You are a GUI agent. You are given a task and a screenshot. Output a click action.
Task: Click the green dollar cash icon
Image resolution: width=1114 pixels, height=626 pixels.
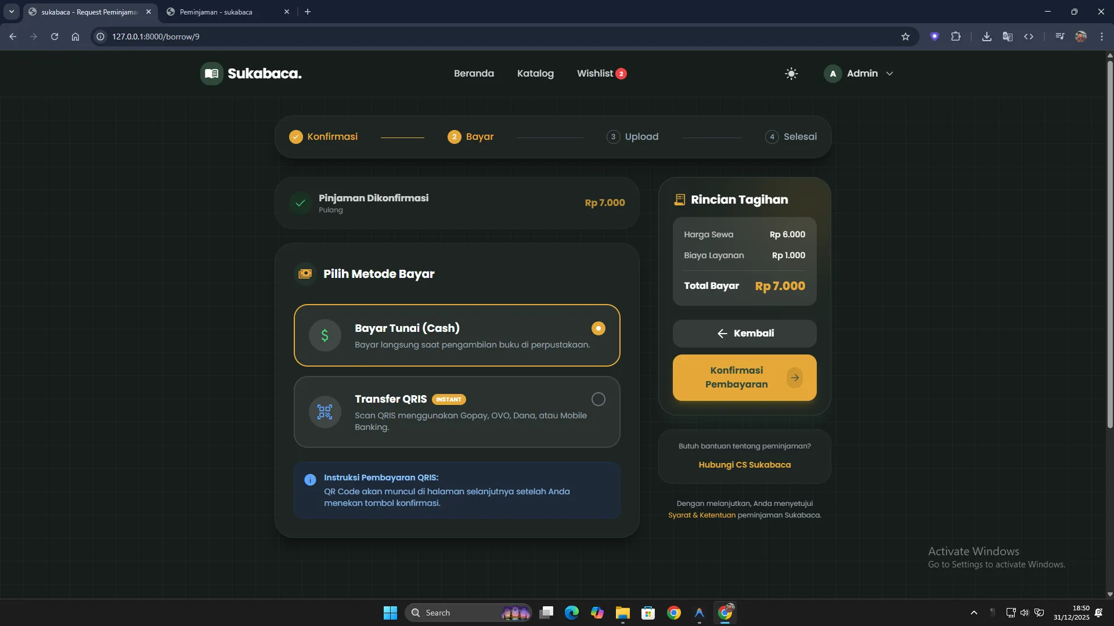click(x=325, y=335)
